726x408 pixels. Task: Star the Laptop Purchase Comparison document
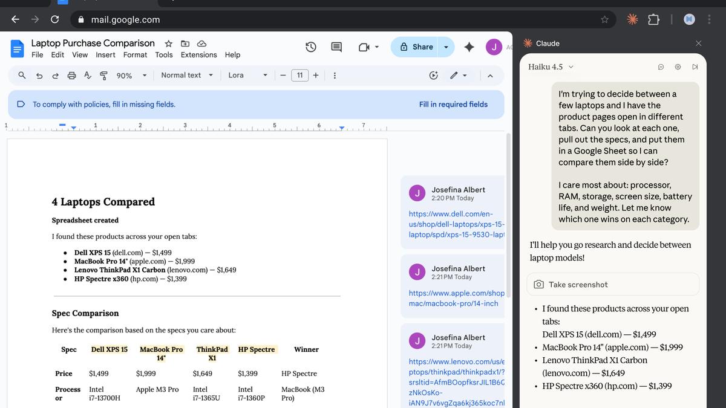pos(169,44)
